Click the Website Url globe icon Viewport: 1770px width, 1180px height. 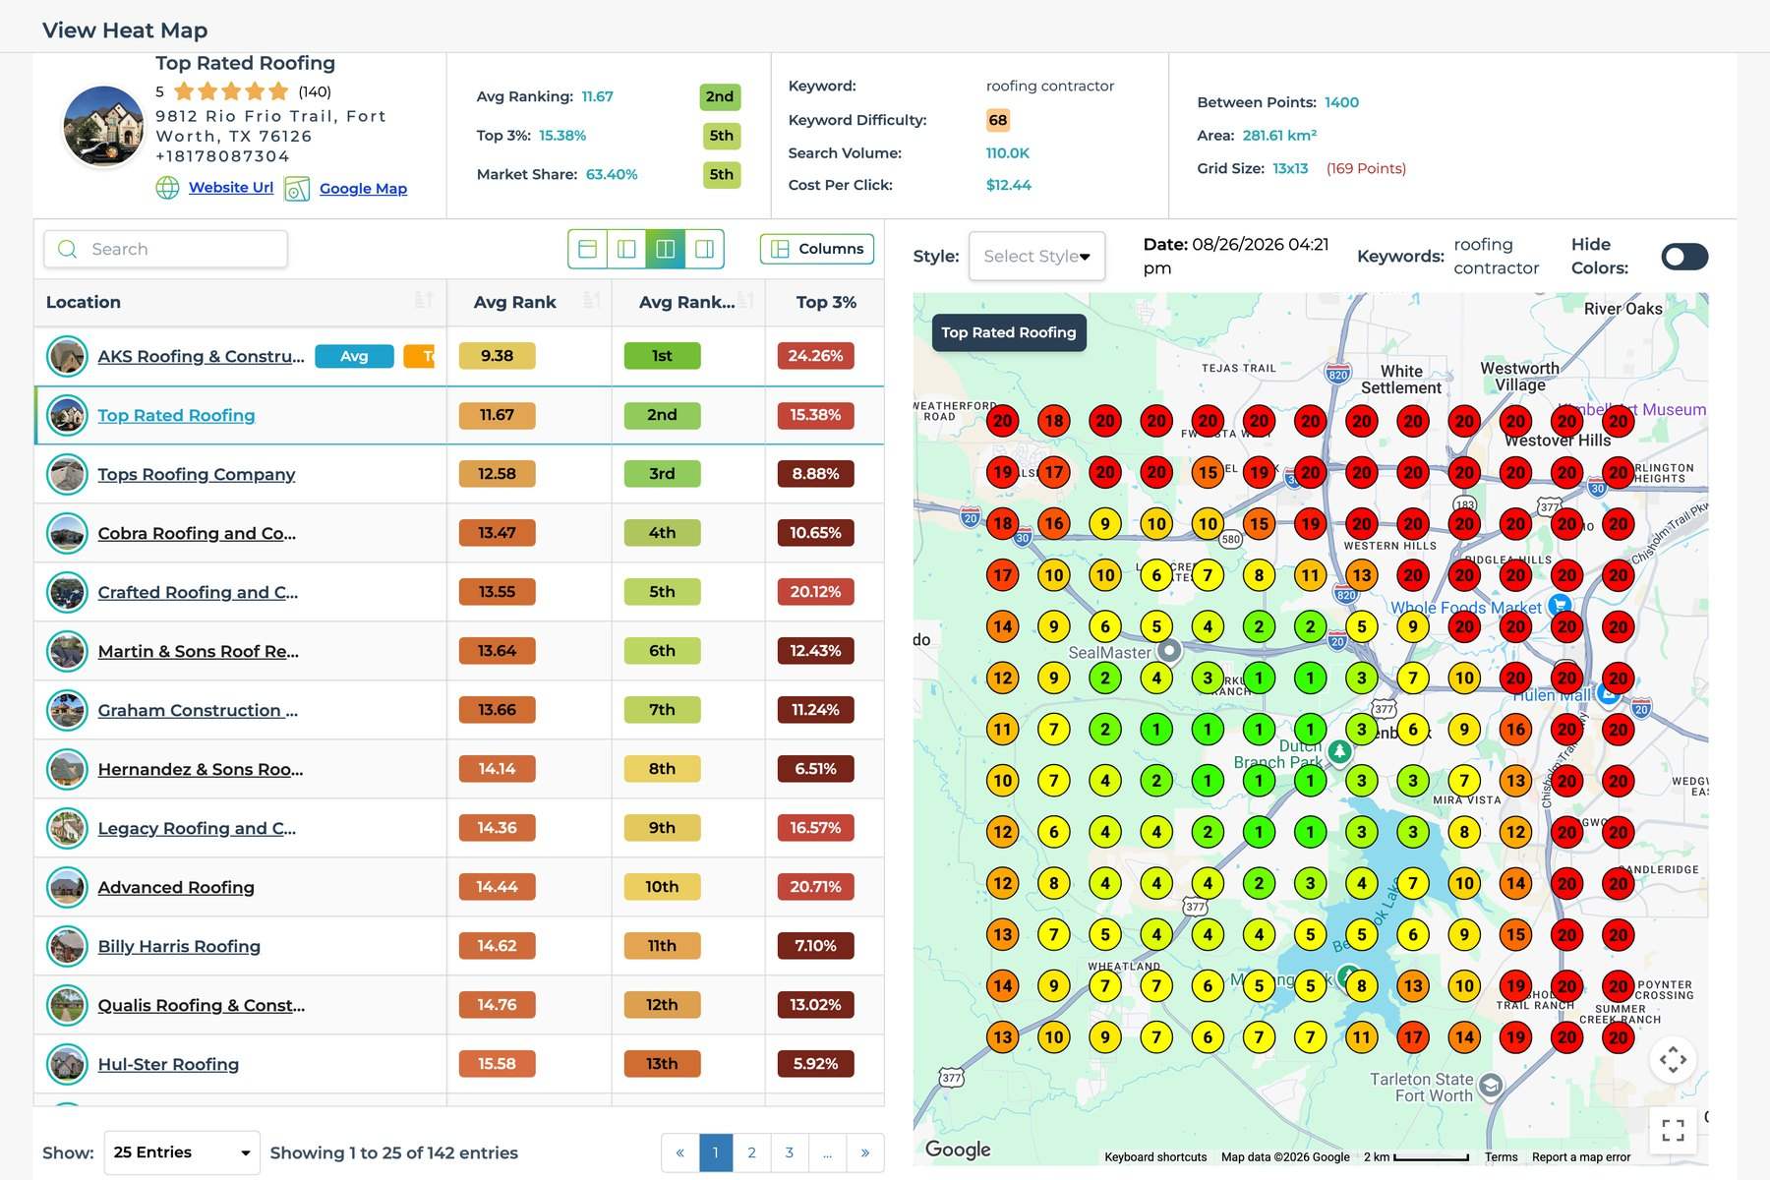(168, 187)
